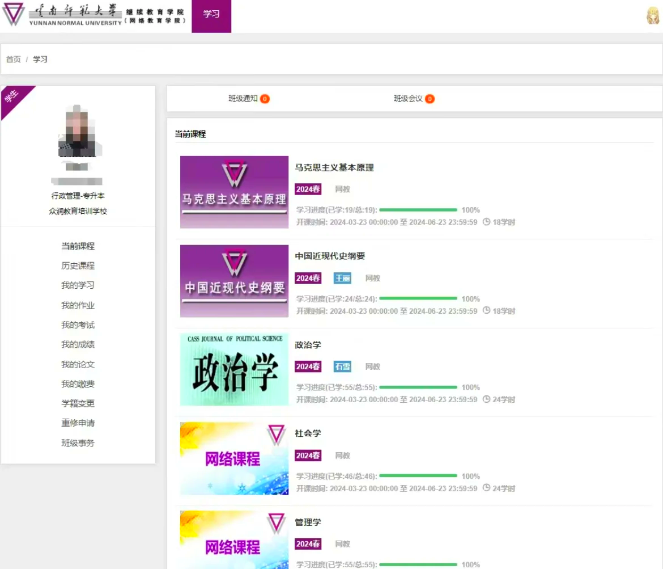This screenshot has height=569, width=663.
Task: Click the 网教 label of 马克思主义基本原理
Action: pyautogui.click(x=342, y=189)
